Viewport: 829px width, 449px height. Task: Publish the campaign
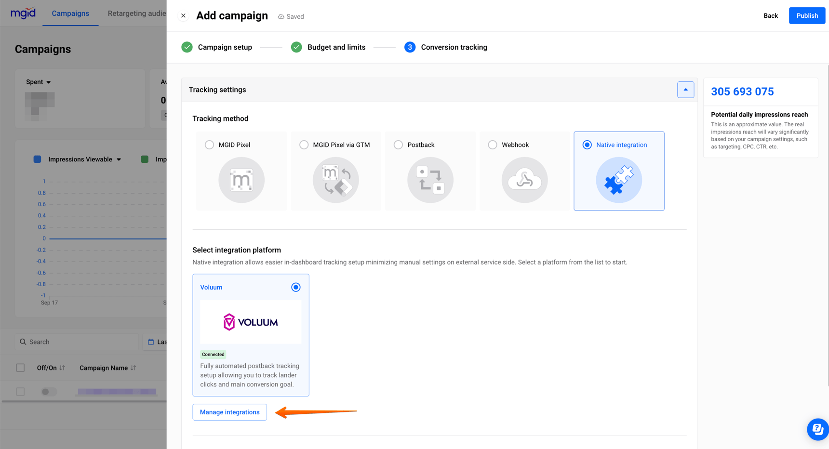coord(806,15)
